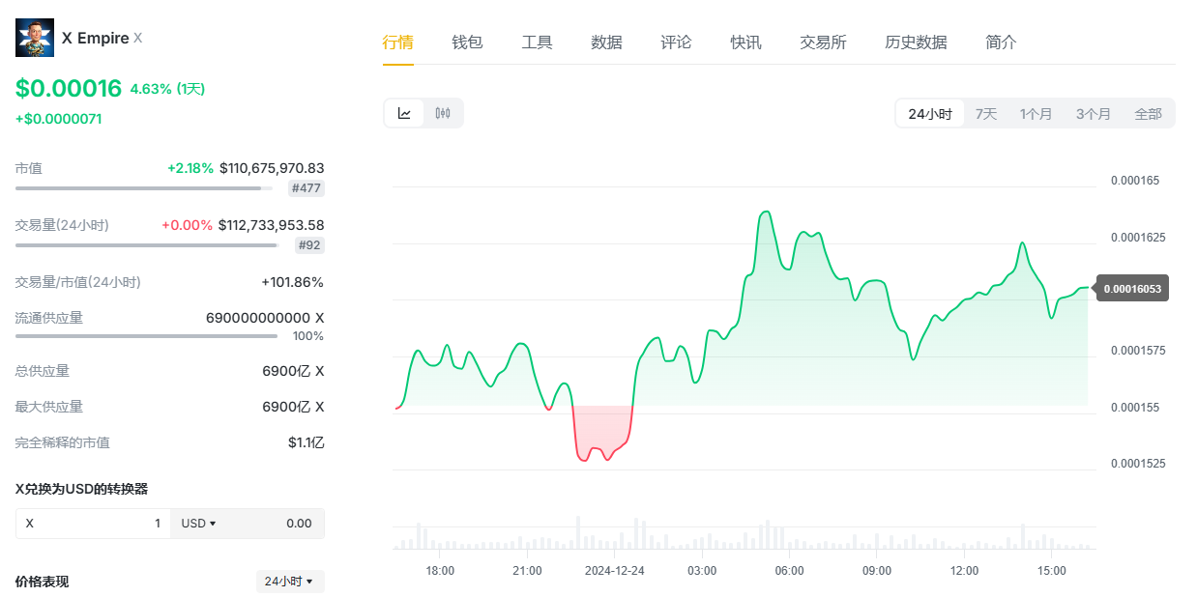Click the 03:00 time label on chart axis
This screenshot has width=1197, height=597.
click(702, 571)
